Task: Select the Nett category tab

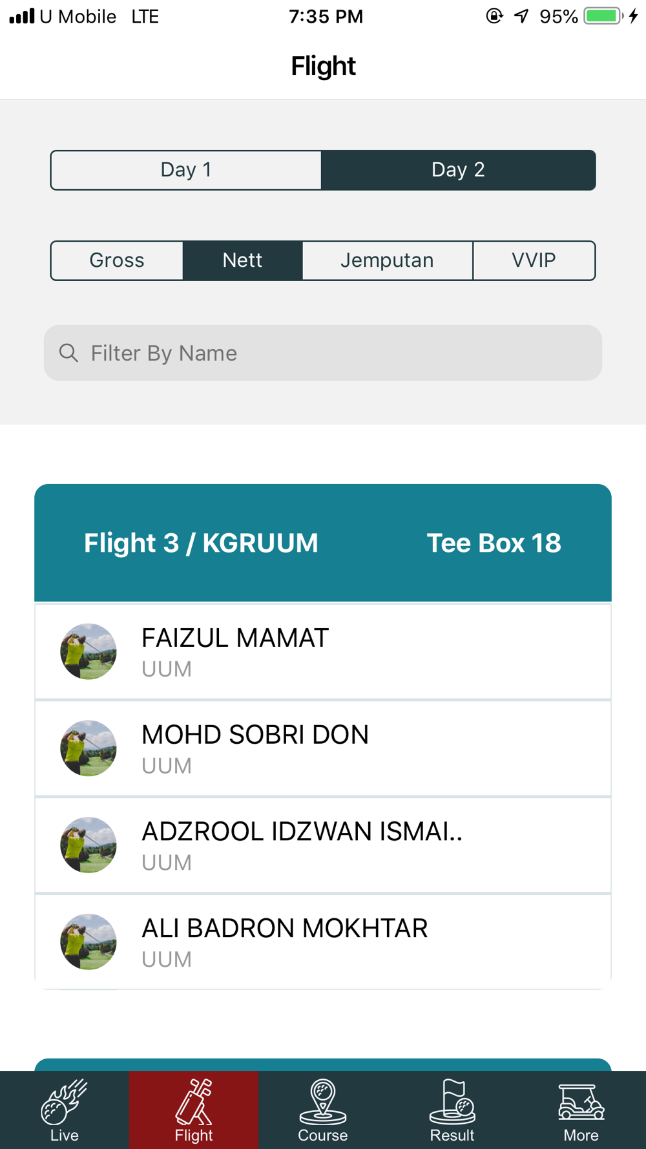Action: point(242,260)
